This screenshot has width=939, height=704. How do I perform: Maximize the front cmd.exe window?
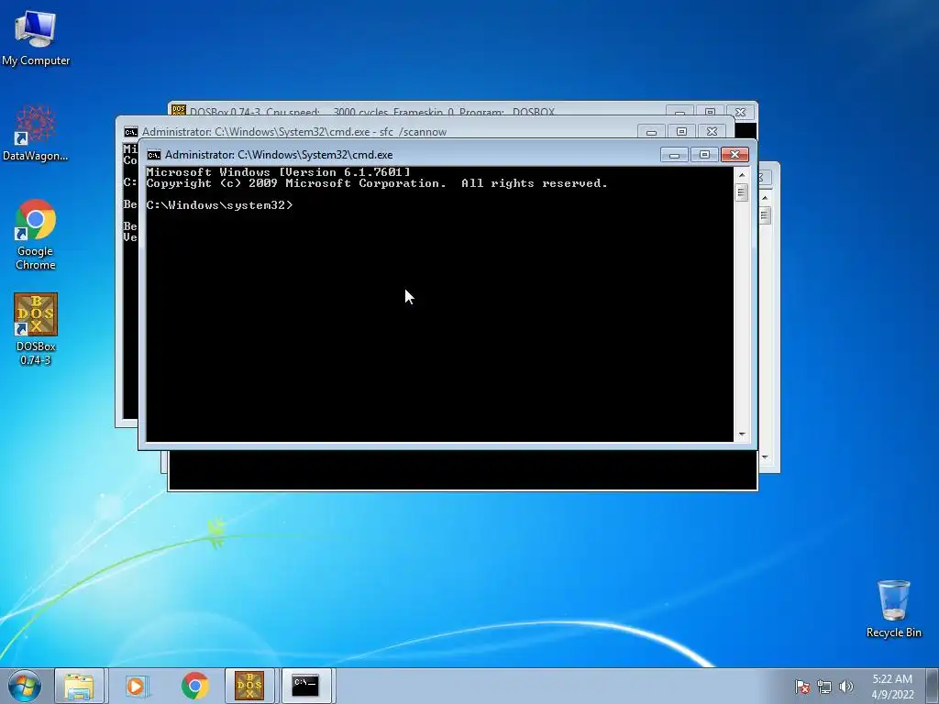pyautogui.click(x=704, y=155)
